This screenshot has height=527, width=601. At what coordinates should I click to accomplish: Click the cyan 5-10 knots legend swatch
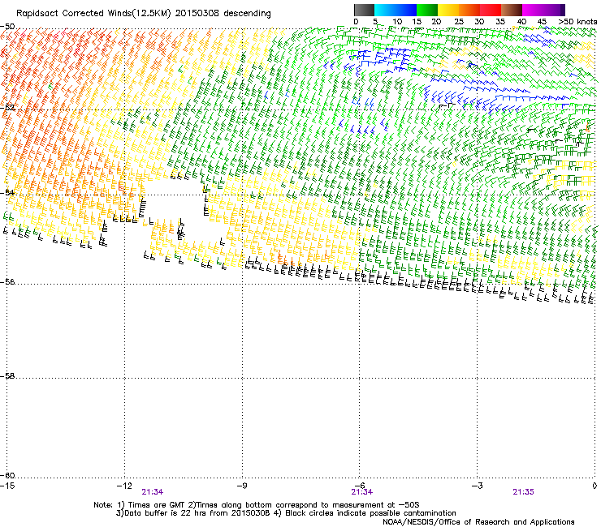tap(384, 10)
